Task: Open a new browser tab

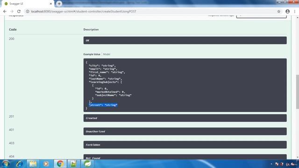Action: pyautogui.click(x=59, y=4)
